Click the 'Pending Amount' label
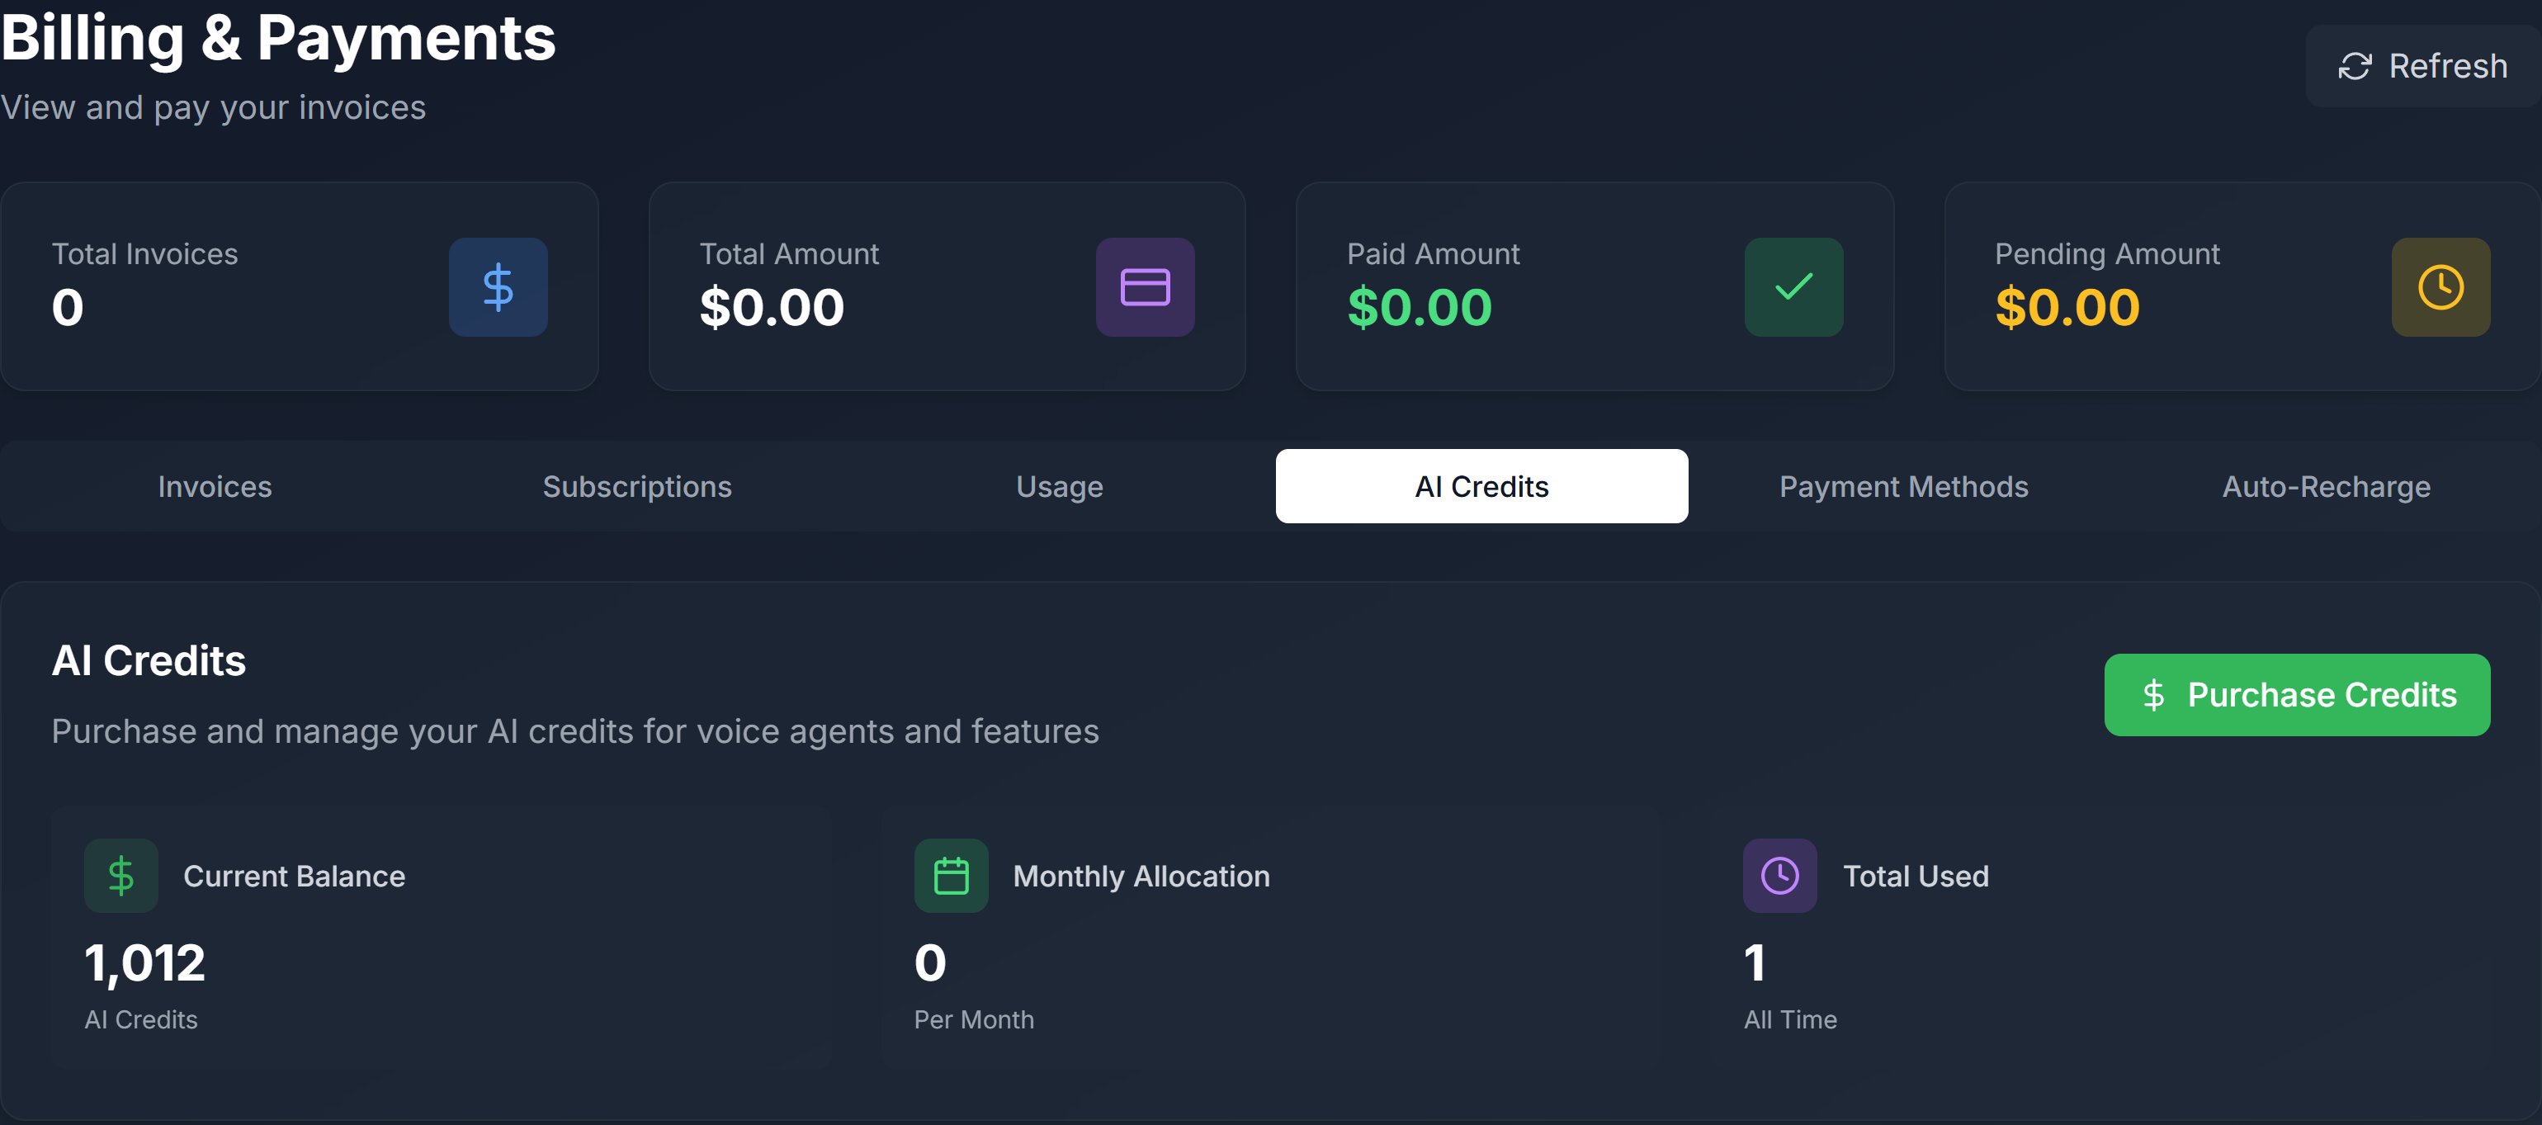Screen dimensions: 2542x1125 point(2107,253)
